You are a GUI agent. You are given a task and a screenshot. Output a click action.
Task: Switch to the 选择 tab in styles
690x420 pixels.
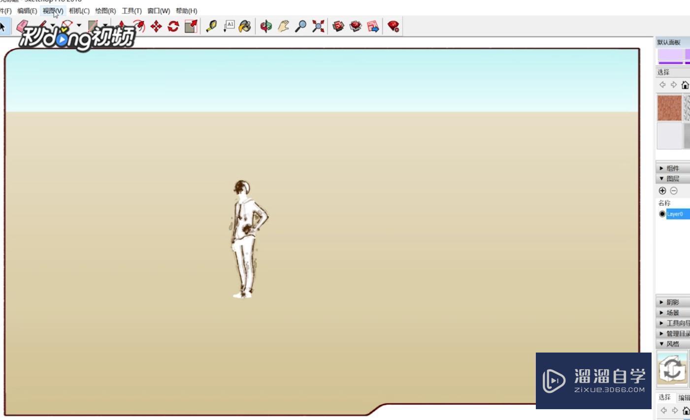pyautogui.click(x=664, y=397)
